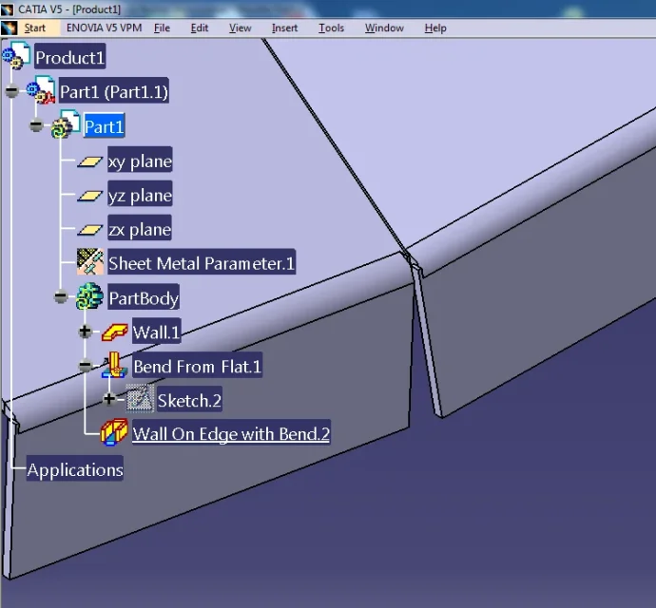Select the Bend From Flat.1 label
656x608 pixels.
coord(198,365)
